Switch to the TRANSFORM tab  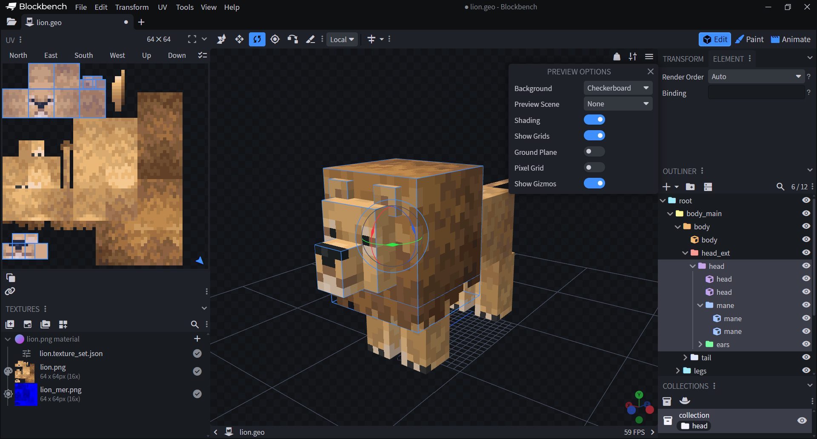[683, 59]
